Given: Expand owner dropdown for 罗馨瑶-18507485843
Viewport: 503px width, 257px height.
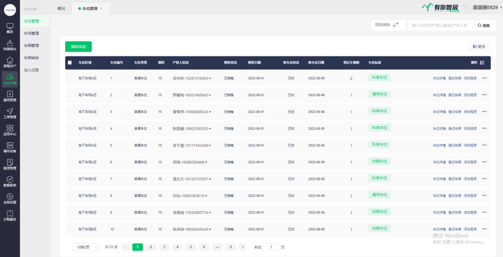Looking at the screenshot, I should (210, 95).
